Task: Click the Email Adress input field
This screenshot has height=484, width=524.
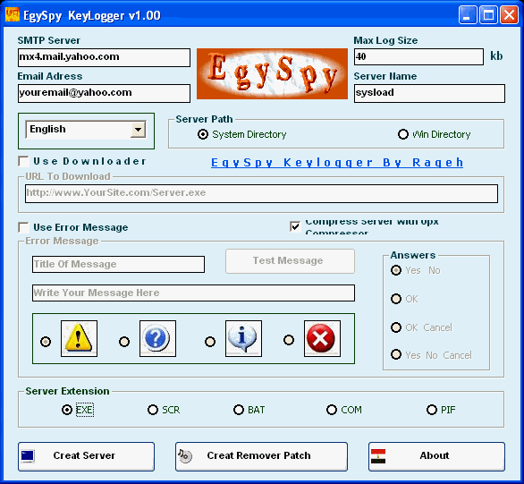Action: pos(104,93)
